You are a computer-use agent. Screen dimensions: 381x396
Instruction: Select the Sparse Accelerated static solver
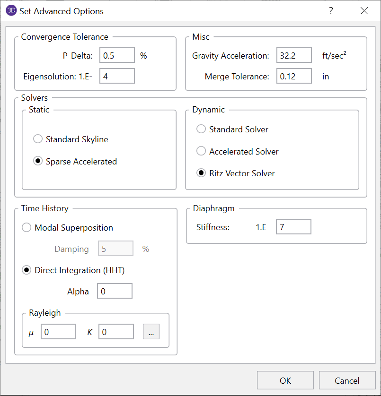(x=38, y=162)
